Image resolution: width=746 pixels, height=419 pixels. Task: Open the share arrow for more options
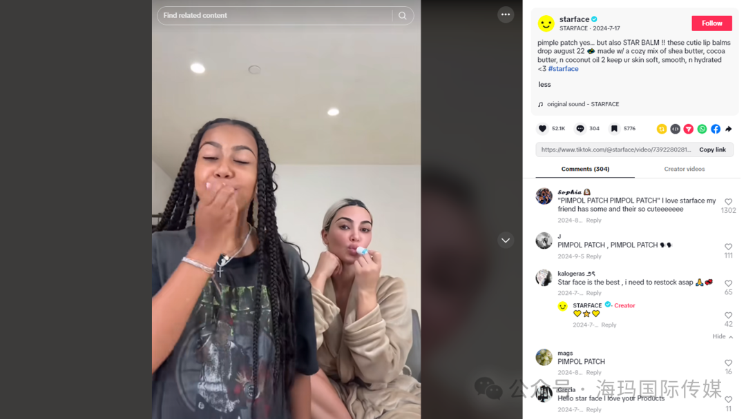[x=729, y=129]
